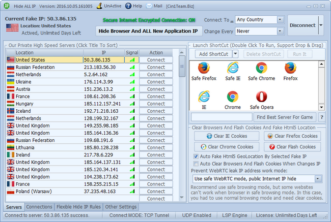The image size is (331, 222).
Task: Click the Hungary flag icon in server list
Action: point(11,104)
